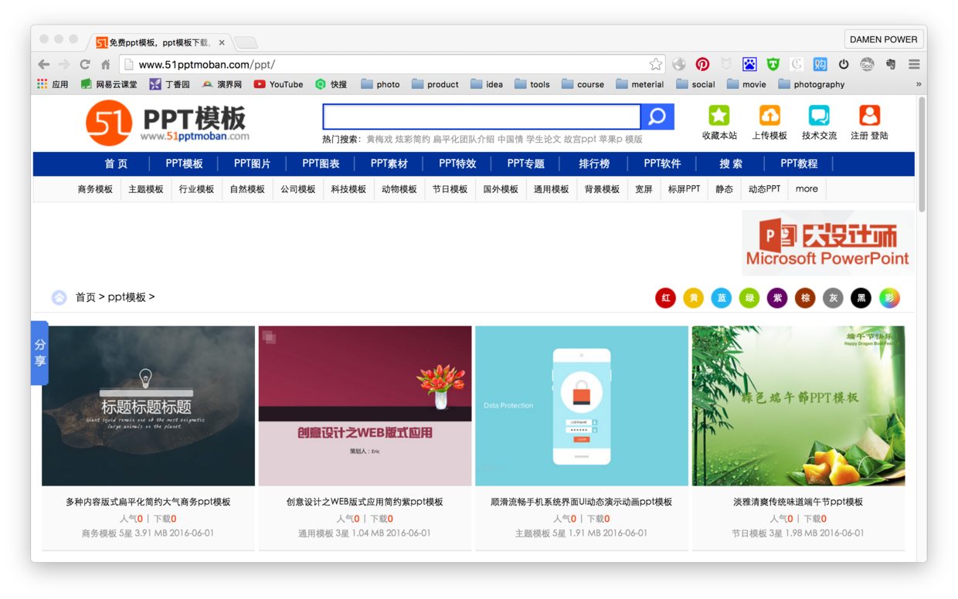The width and height of the screenshot is (958, 599).
Task: Filter by purple 紫 color circle
Action: tap(777, 298)
